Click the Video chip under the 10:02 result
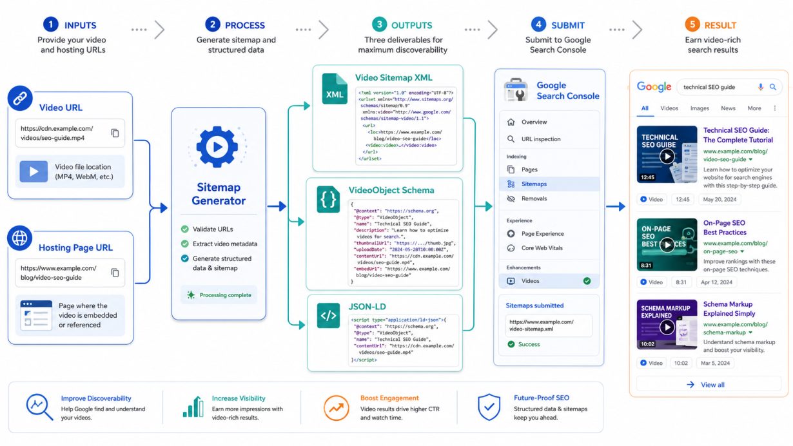The width and height of the screenshot is (793, 446). (x=652, y=363)
